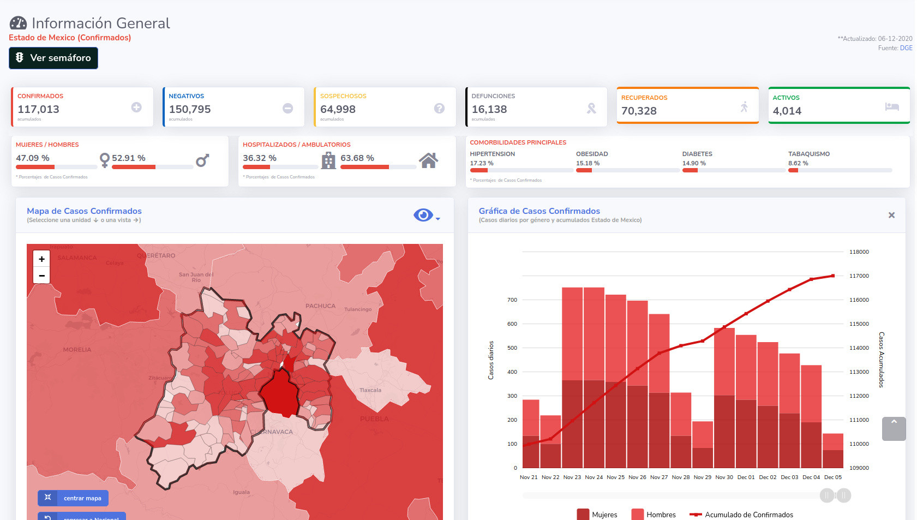Click the regresar a Nacional button
917x520 pixels.
coord(82,516)
